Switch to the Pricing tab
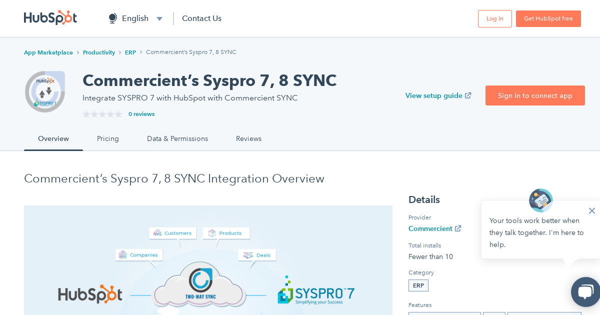600x315 pixels. pos(107,138)
